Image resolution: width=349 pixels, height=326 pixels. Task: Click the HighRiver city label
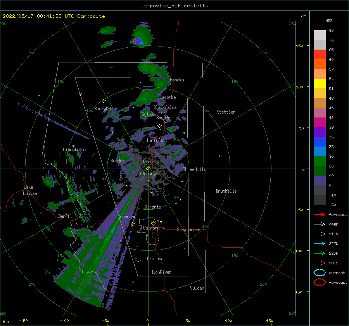coord(161,272)
